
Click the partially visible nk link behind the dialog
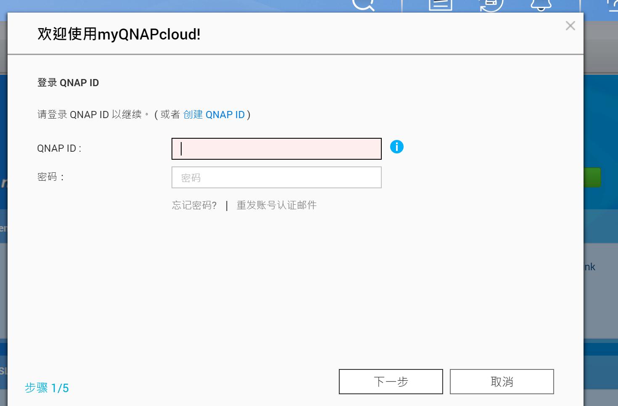[590, 266]
